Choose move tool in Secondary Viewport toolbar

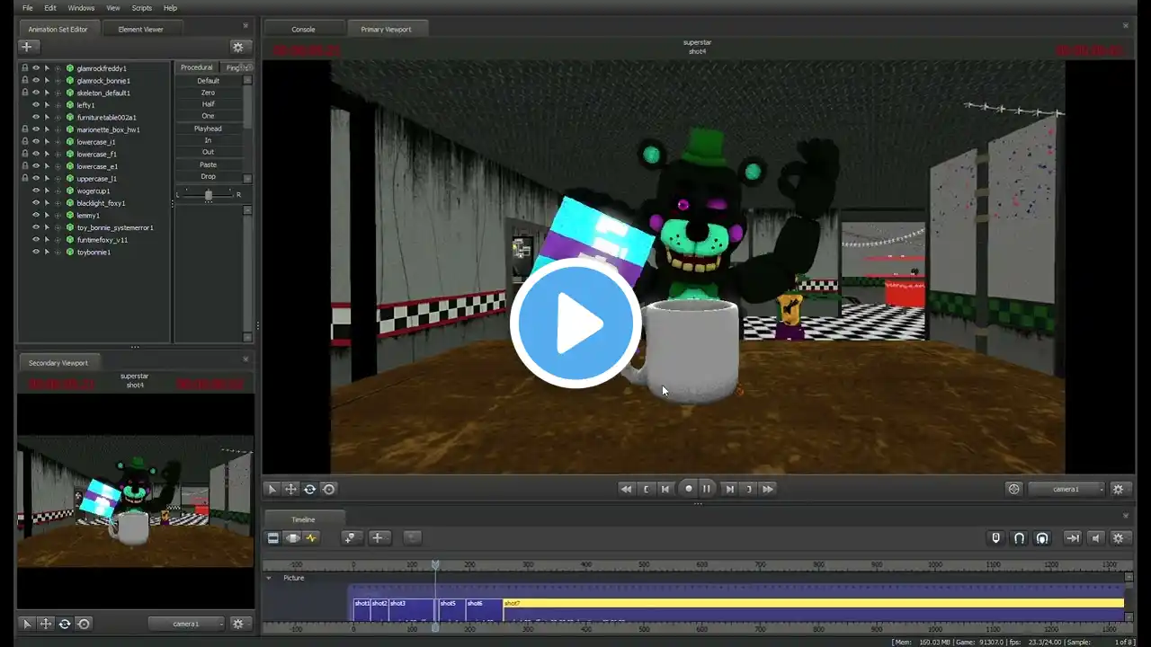(x=46, y=624)
